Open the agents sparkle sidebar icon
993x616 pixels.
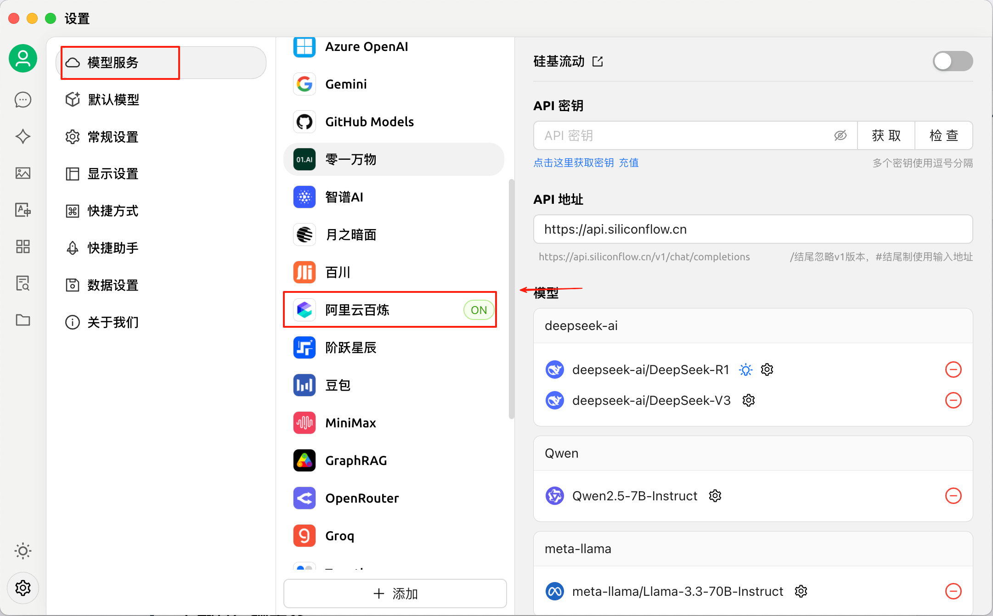[23, 136]
